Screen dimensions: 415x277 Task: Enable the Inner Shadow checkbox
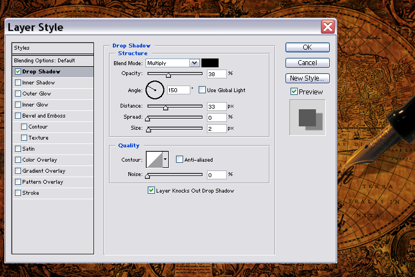tap(18, 83)
